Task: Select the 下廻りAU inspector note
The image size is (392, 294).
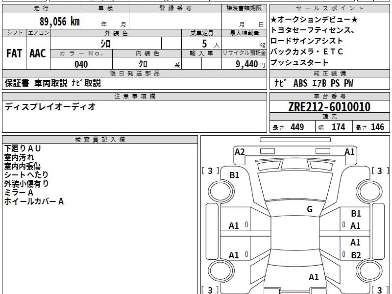Action: [23, 148]
